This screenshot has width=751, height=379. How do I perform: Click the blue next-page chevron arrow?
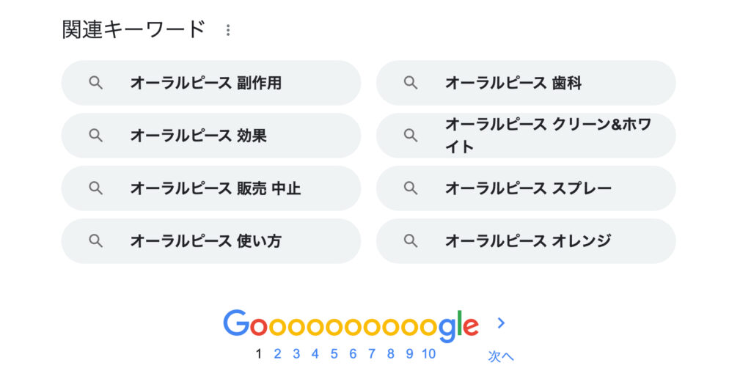click(501, 323)
